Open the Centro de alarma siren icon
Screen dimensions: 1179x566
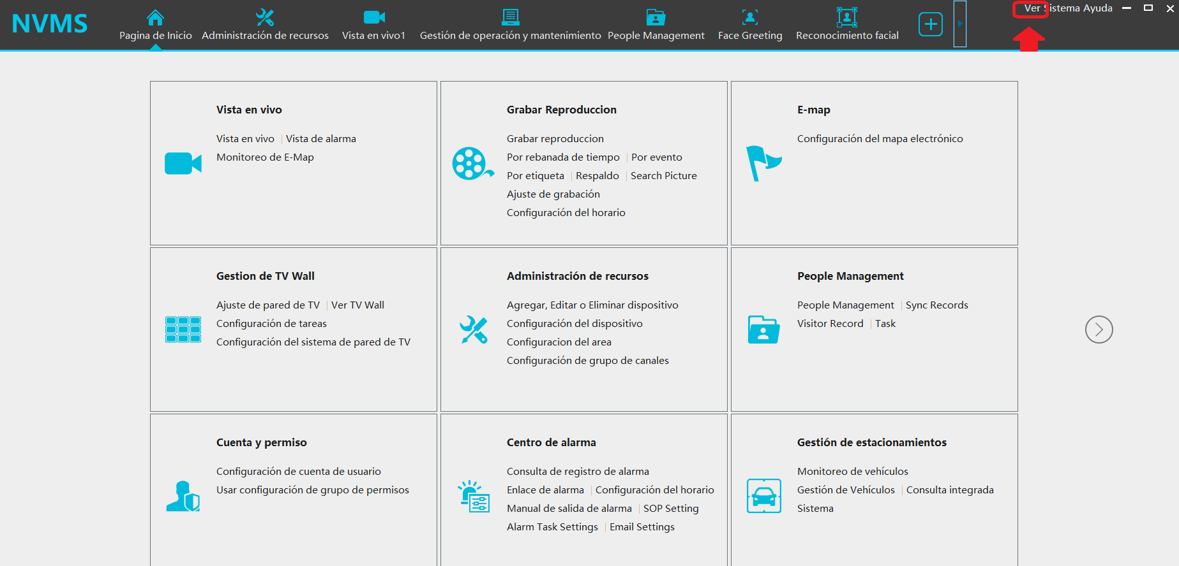473,497
